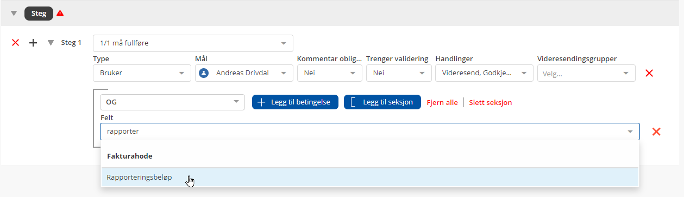This screenshot has height=197, width=684.
Task: Click the bracket icon on Legg til seksjon
Action: pos(354,102)
